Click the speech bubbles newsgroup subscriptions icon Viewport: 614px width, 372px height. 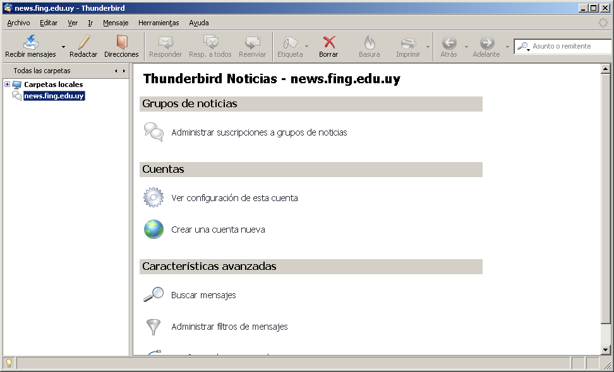point(153,132)
